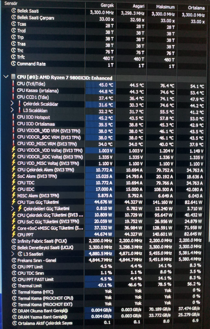Image resolution: width=210 pixels, height=329 pixels.
Task: Select the Bellek Saati Çarpanı row label
Action: pyautogui.click(x=36, y=18)
